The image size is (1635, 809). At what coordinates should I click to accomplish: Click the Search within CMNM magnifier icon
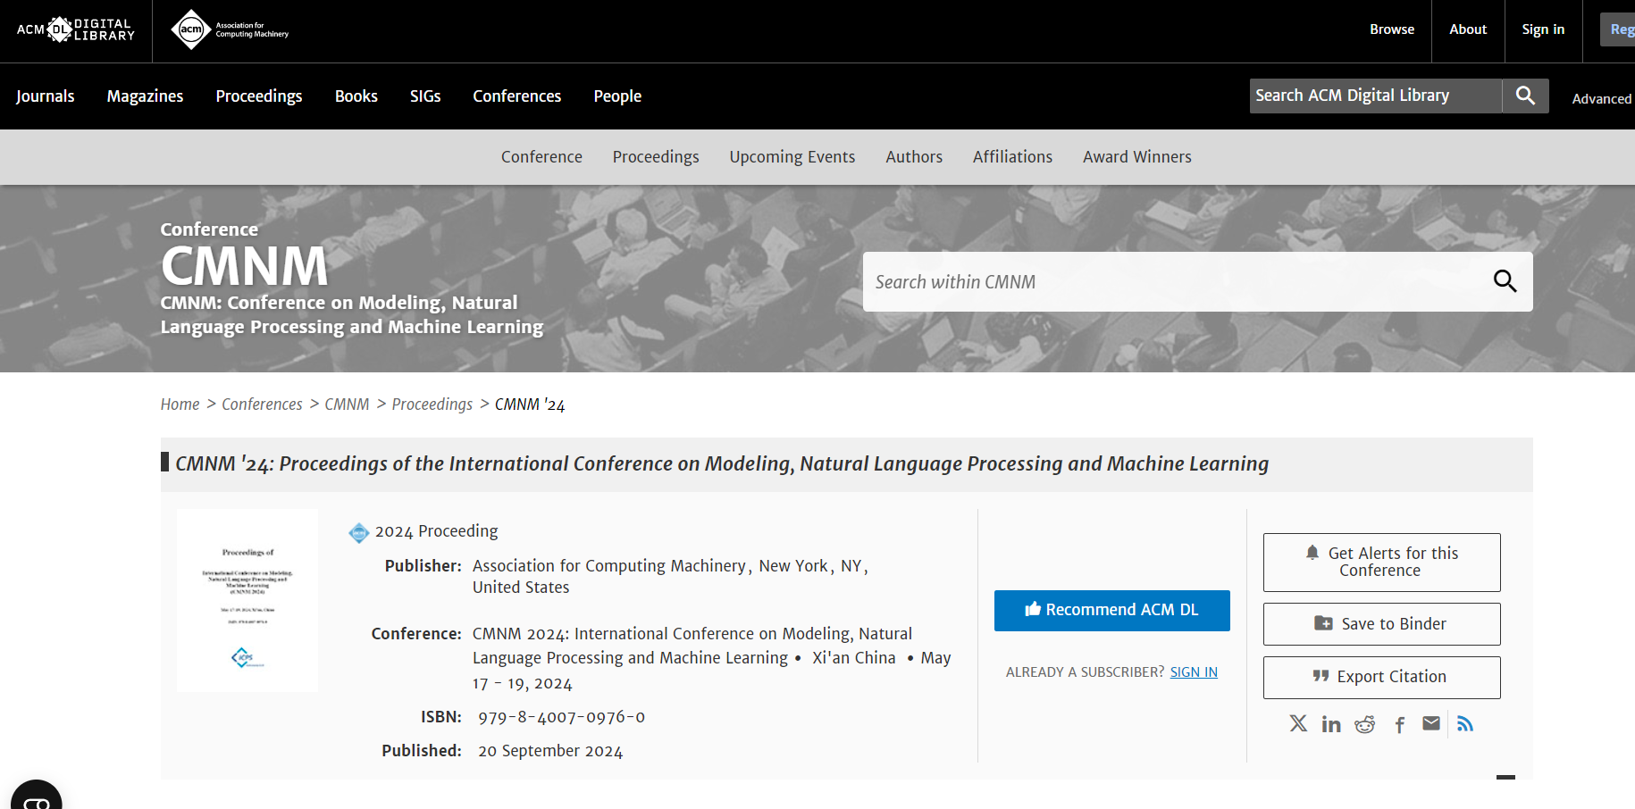click(x=1505, y=281)
